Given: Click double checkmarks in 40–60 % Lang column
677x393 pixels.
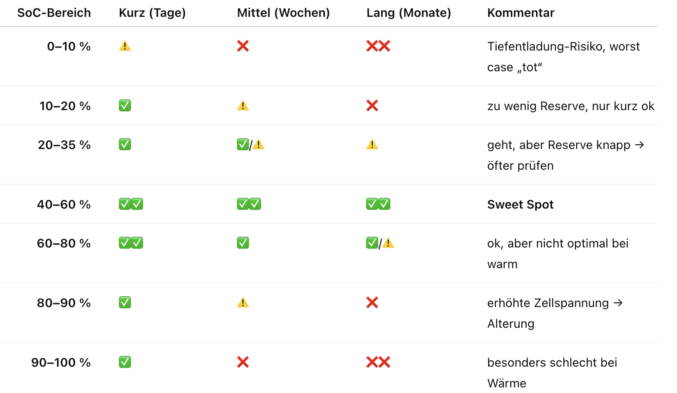Looking at the screenshot, I should tap(378, 204).
